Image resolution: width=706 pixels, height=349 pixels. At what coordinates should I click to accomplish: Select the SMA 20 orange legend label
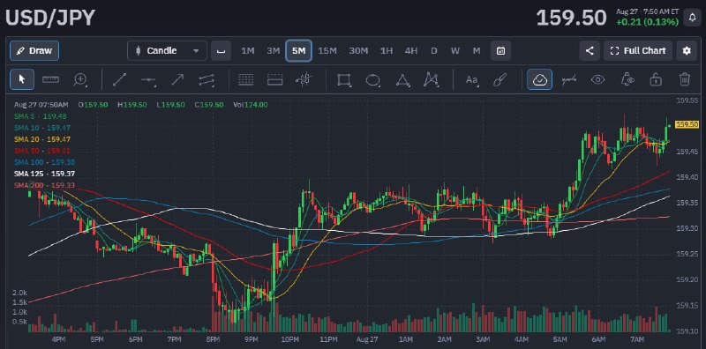pyautogui.click(x=42, y=139)
